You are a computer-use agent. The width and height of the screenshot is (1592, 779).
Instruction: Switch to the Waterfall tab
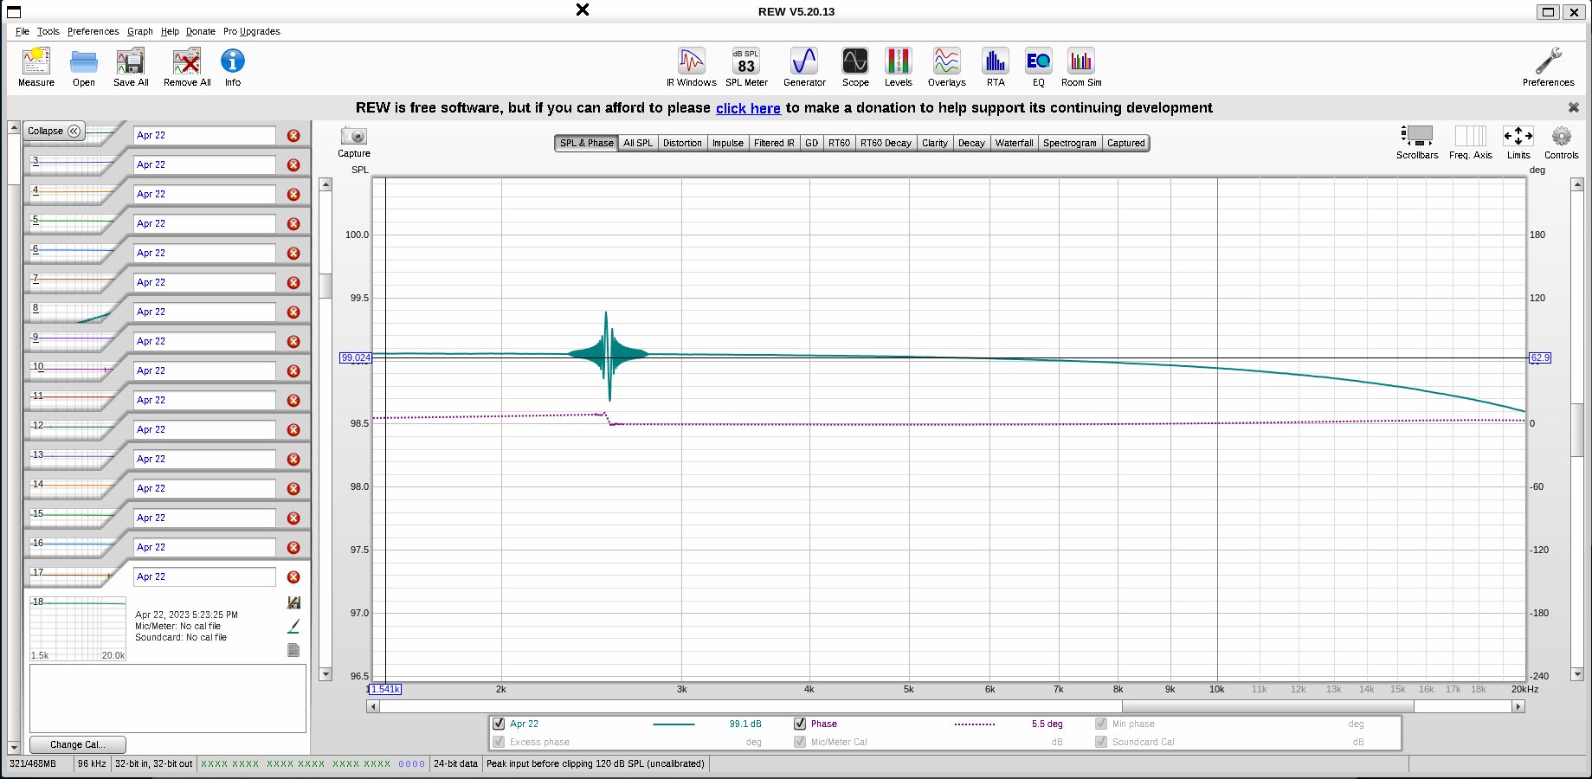(1014, 143)
